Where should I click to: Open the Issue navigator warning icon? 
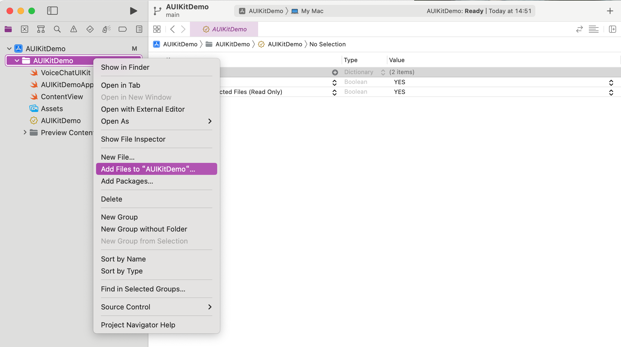pos(74,29)
